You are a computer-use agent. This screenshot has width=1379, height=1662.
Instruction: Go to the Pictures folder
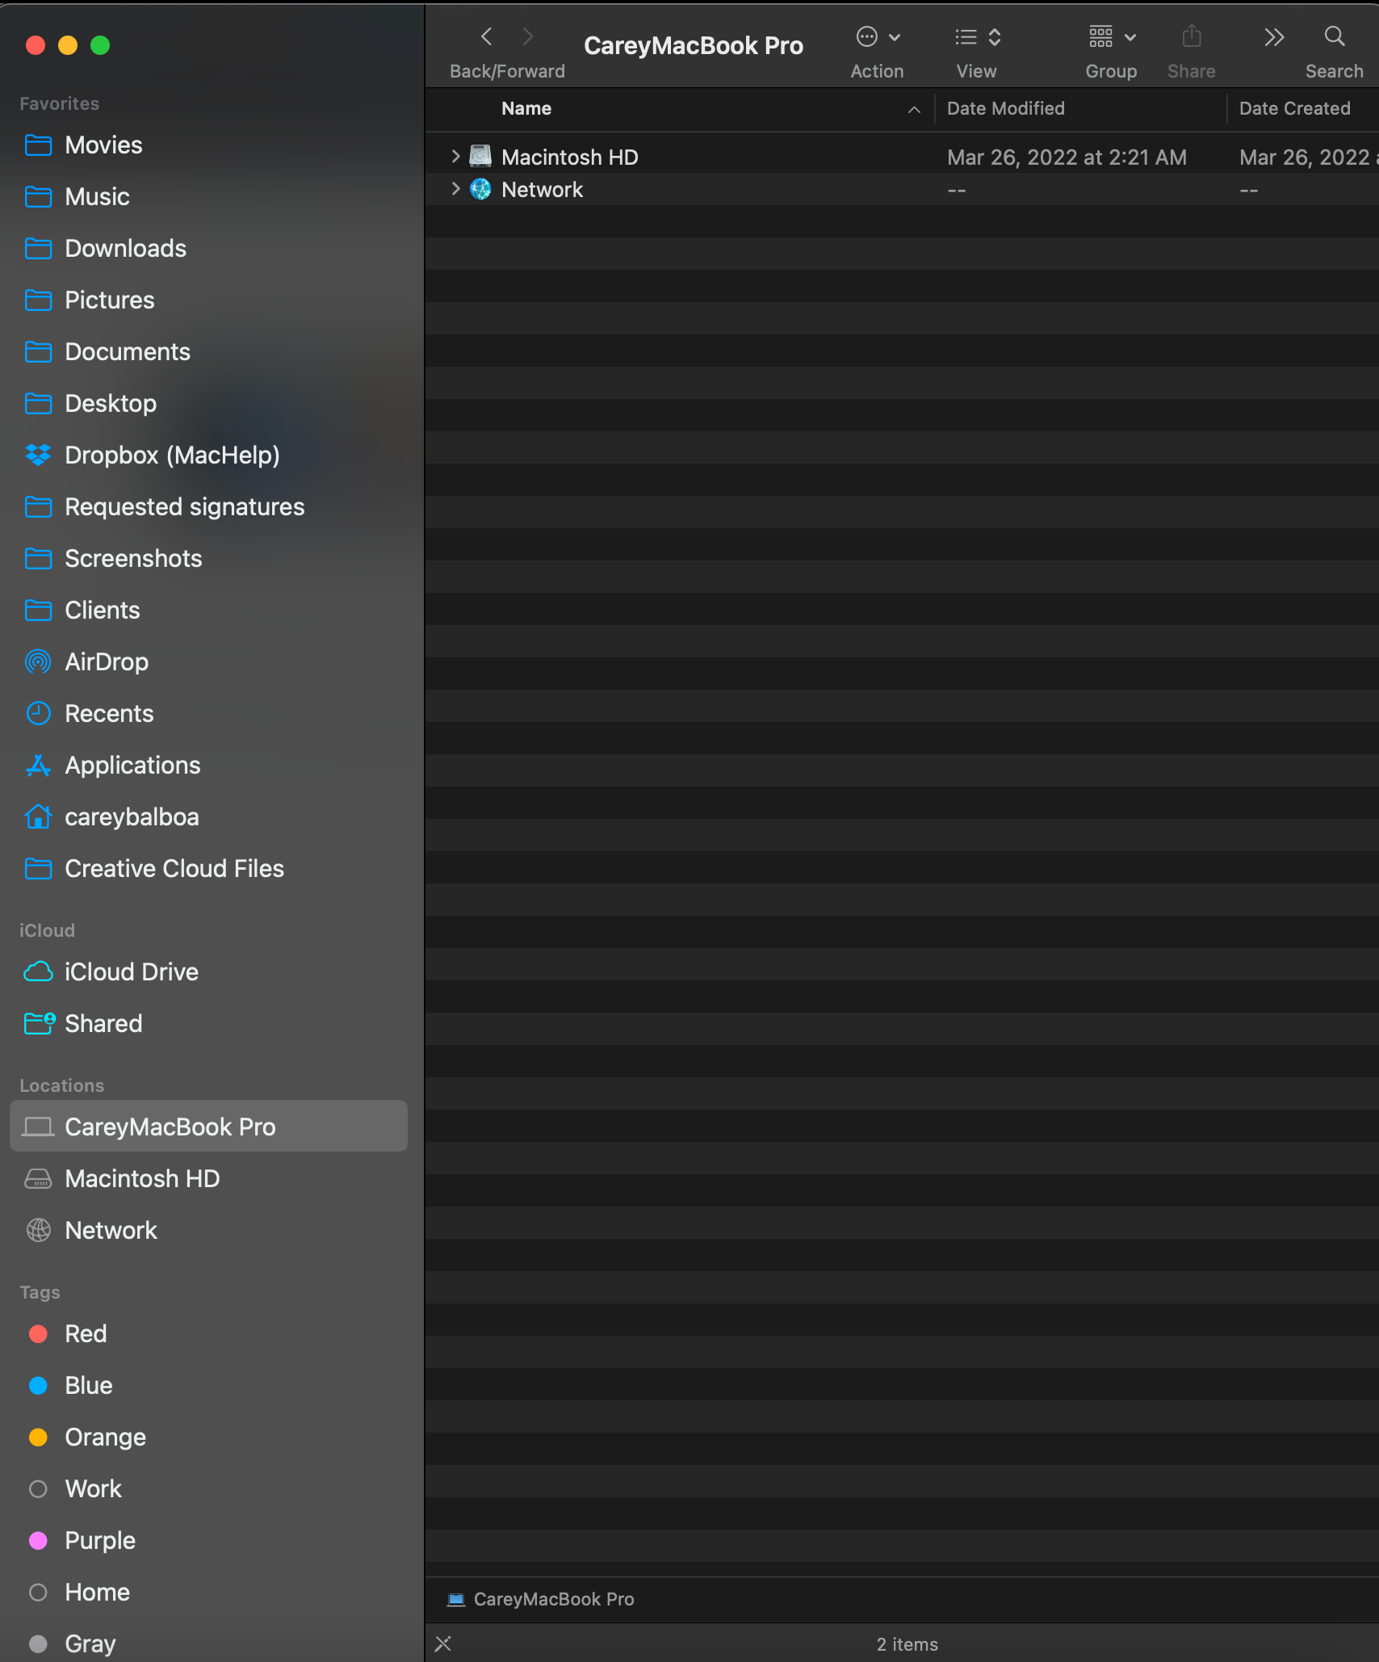(208, 300)
